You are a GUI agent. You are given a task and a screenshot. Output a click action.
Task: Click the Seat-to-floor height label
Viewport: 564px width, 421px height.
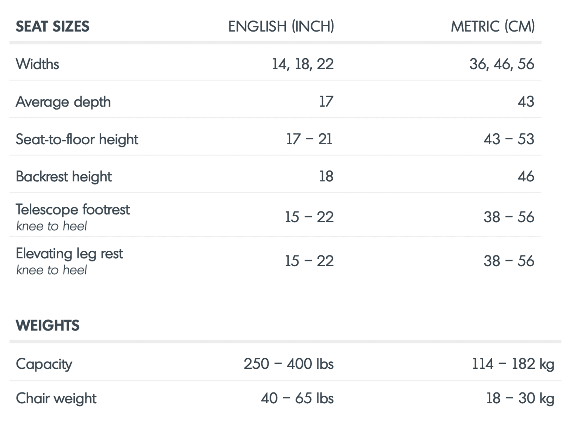[x=77, y=139]
